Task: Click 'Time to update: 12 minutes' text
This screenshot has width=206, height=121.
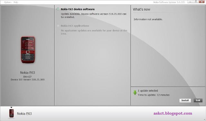Action: click(x=154, y=95)
